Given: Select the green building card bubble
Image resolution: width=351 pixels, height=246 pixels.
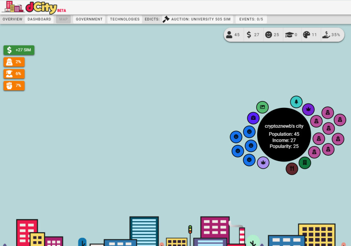Looking at the screenshot, I should click(304, 162).
